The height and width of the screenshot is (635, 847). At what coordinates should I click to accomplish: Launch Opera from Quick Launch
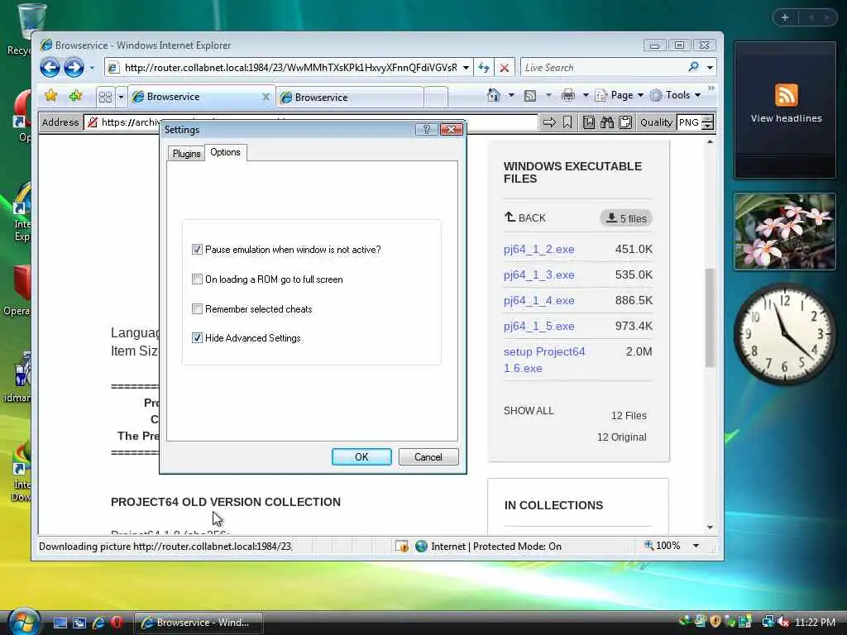click(117, 623)
